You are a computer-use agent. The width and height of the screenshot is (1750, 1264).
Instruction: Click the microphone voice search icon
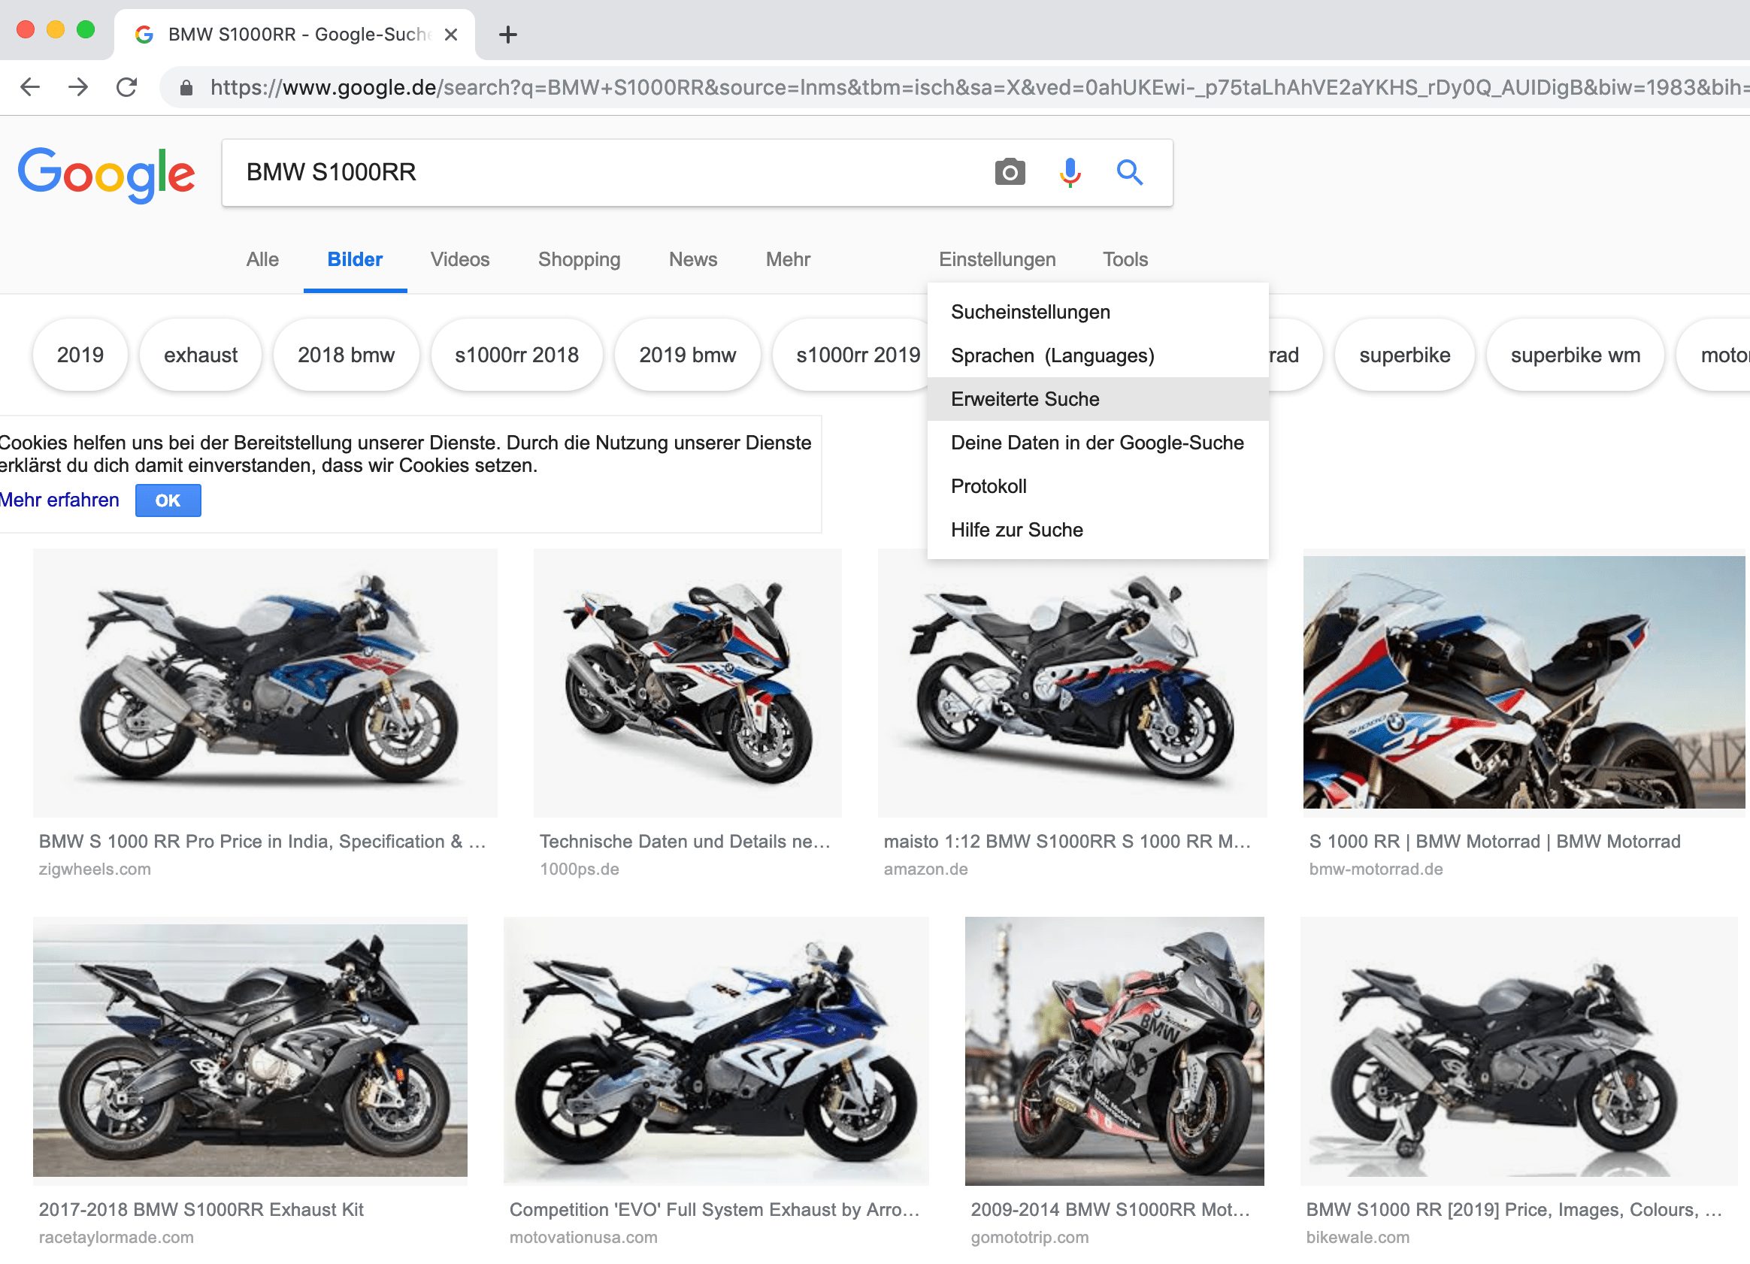[1070, 172]
